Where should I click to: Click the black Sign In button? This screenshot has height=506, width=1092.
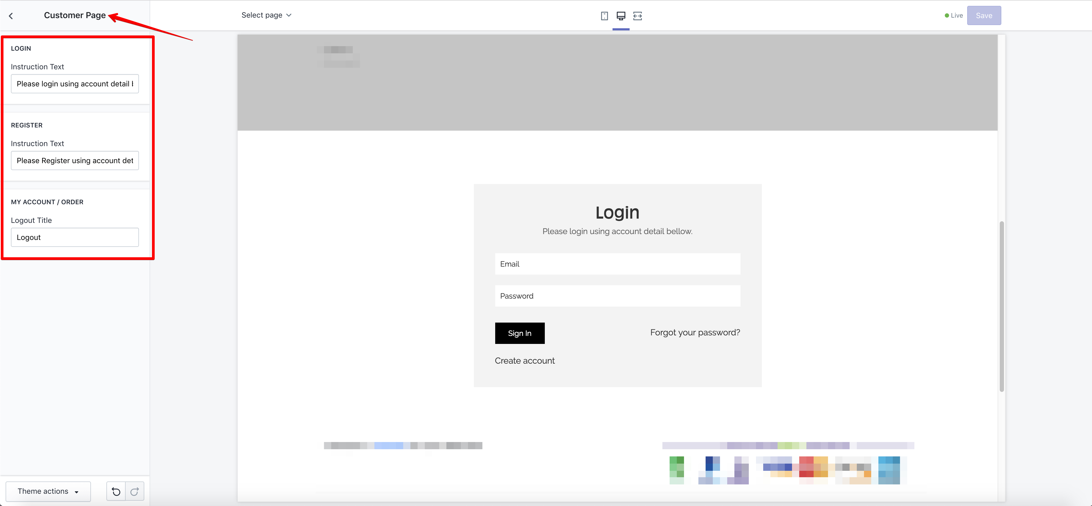coord(519,333)
